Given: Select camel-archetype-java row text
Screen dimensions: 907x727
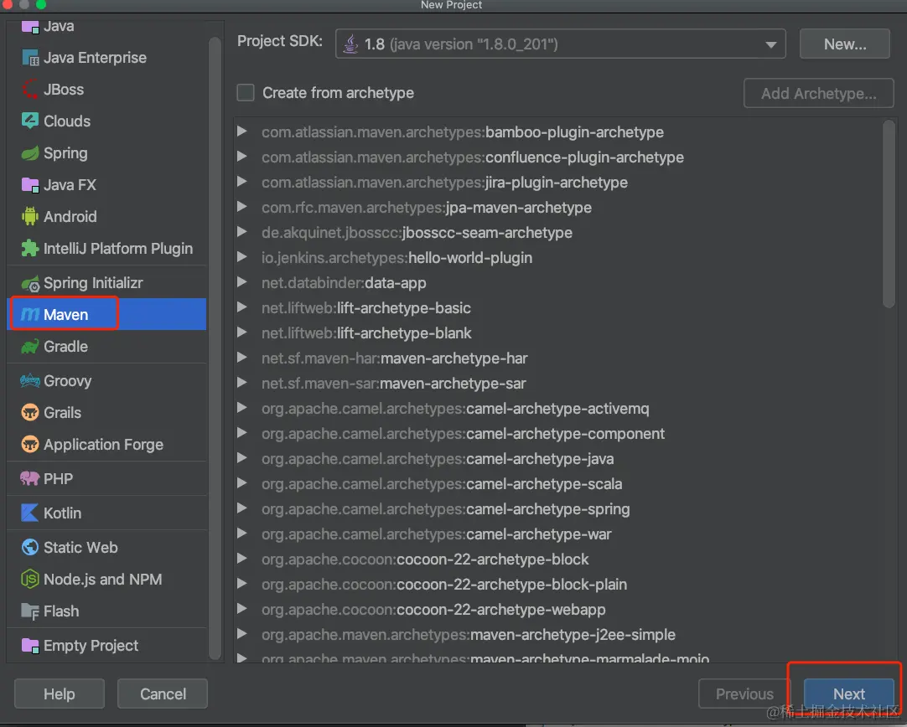Looking at the screenshot, I should 438,459.
